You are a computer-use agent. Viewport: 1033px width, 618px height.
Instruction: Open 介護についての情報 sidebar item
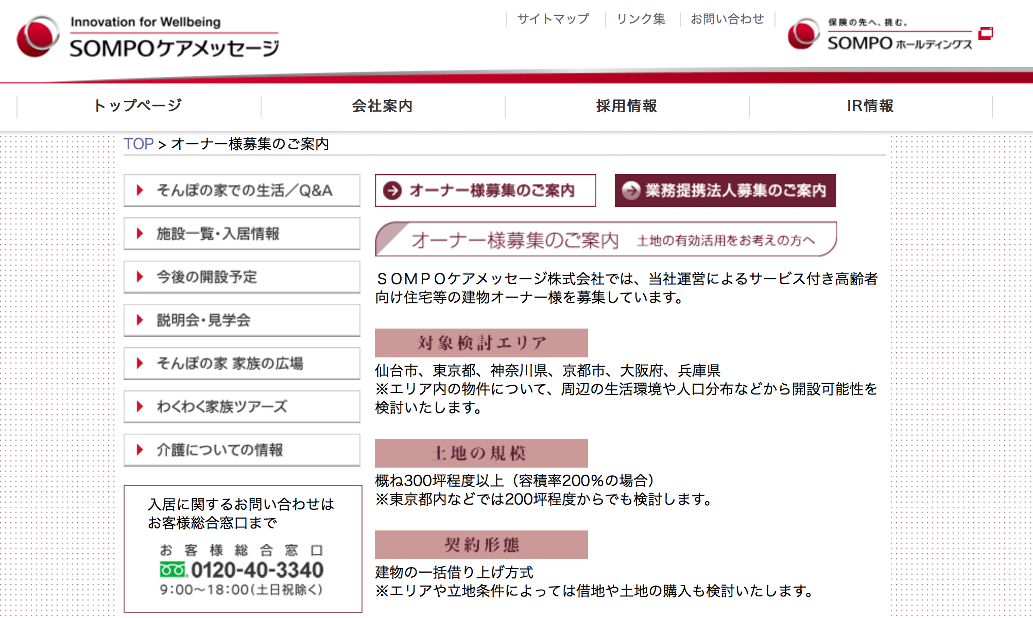[242, 450]
